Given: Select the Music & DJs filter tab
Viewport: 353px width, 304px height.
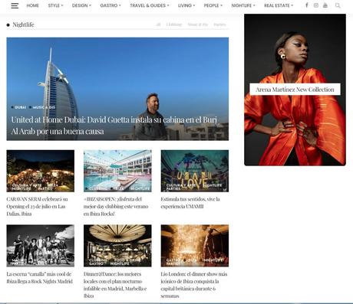Looking at the screenshot, I should 198,25.
